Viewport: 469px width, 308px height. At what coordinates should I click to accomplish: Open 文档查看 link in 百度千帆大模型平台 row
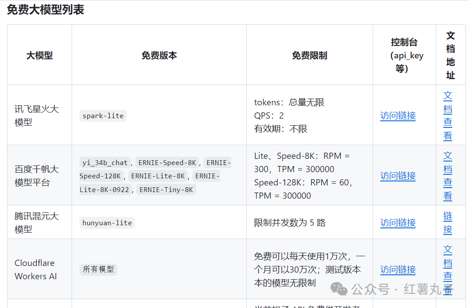coord(447,176)
